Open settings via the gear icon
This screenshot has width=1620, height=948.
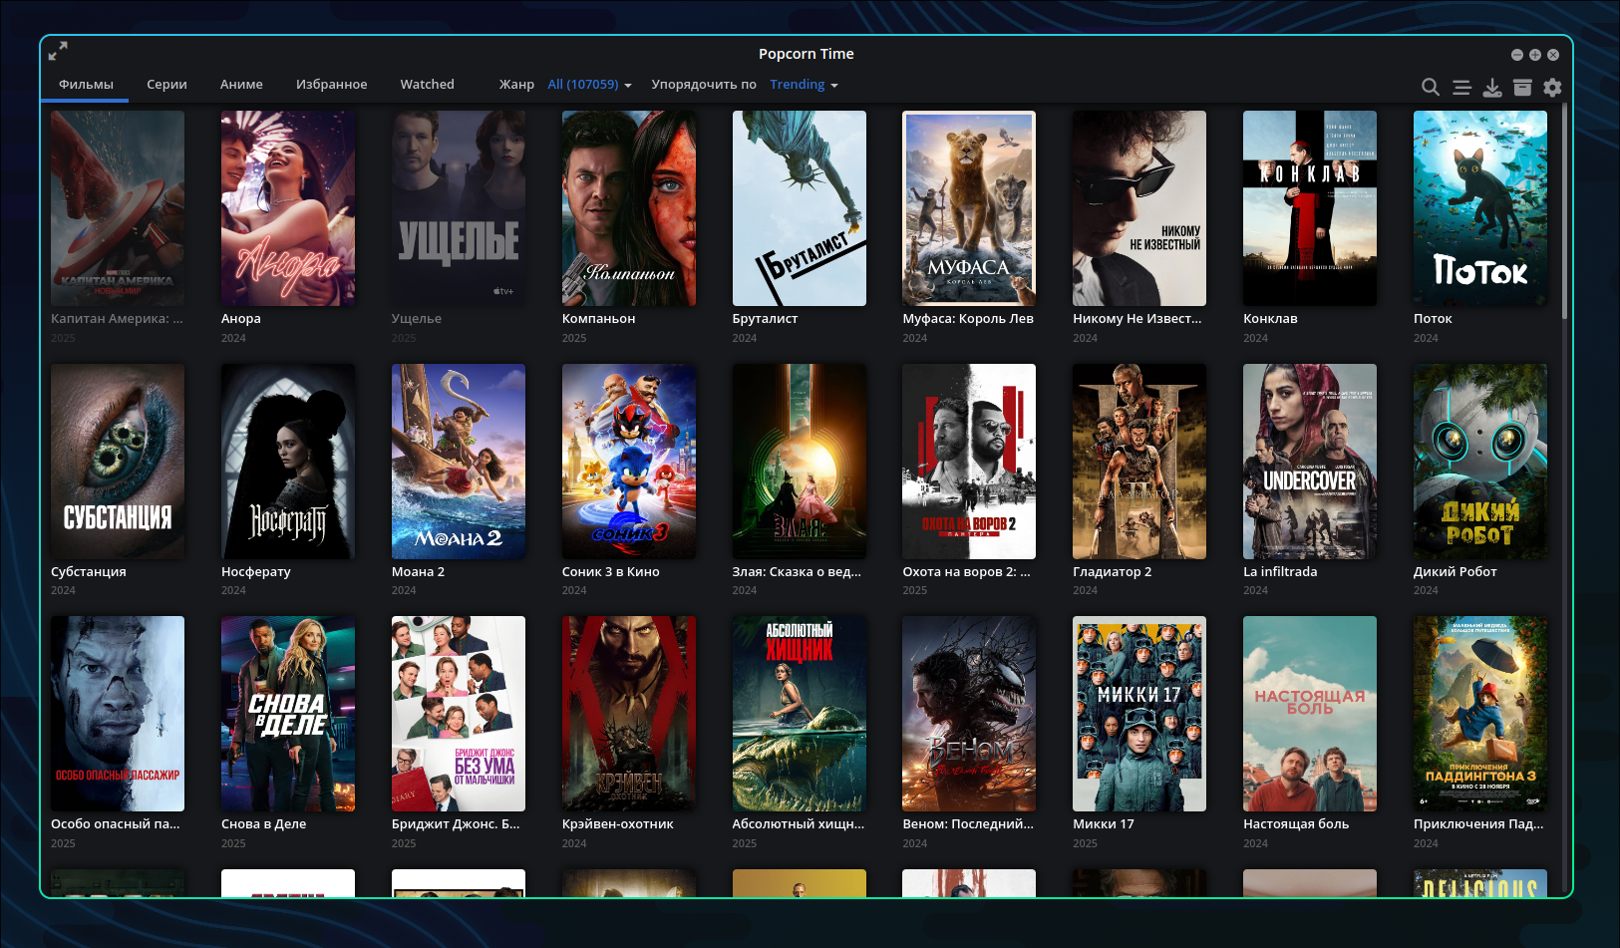[x=1552, y=87]
